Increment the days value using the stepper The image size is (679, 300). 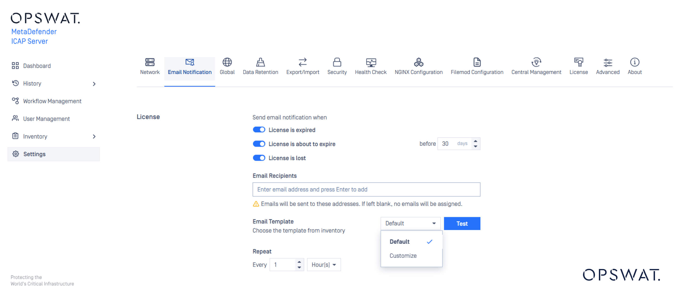[x=475, y=142]
